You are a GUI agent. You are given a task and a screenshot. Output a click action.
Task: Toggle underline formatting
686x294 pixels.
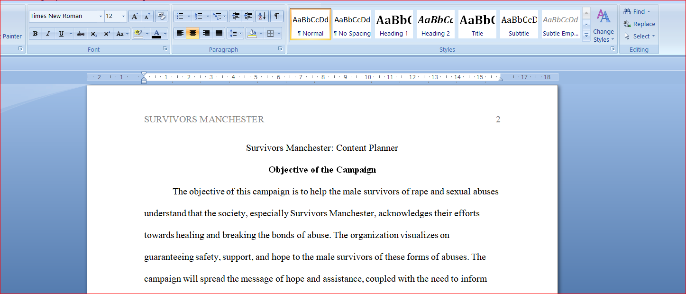coord(61,34)
